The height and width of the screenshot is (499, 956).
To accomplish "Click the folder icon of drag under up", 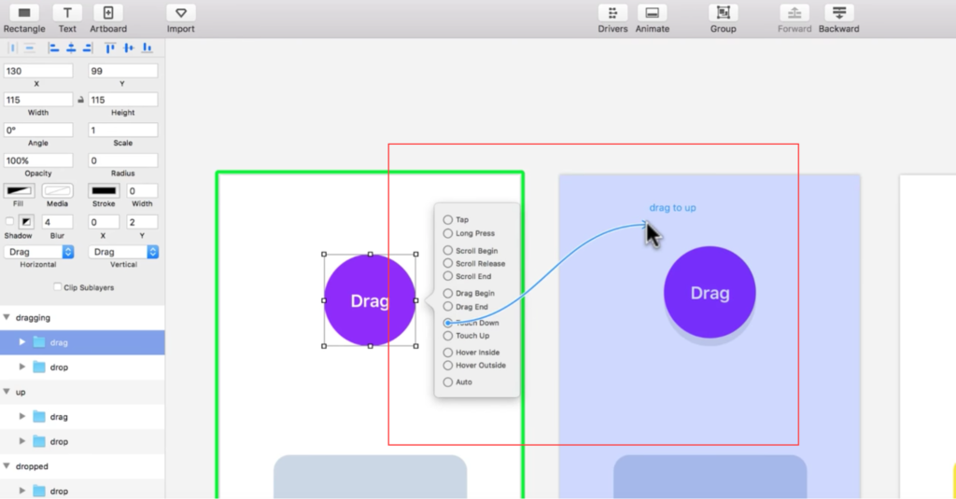I will (x=39, y=416).
